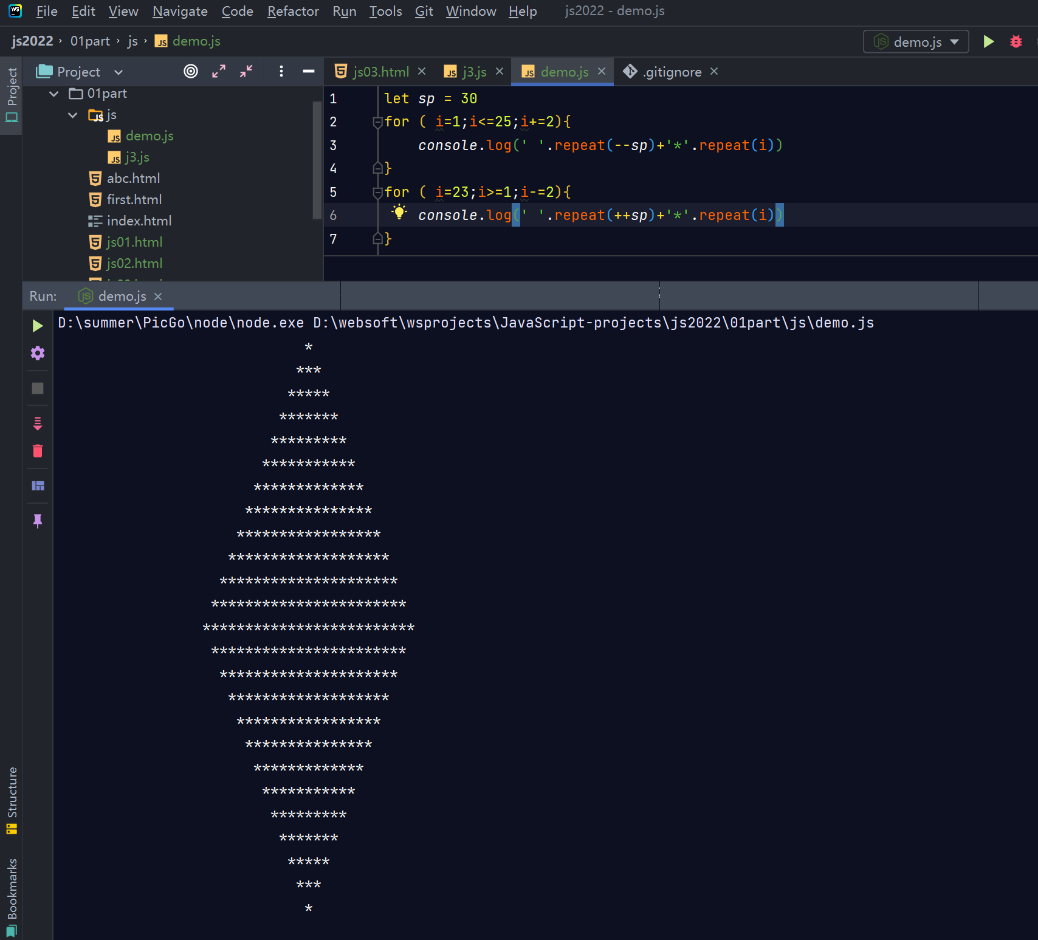Open the Navigate menu
The width and height of the screenshot is (1038, 940).
point(180,11)
